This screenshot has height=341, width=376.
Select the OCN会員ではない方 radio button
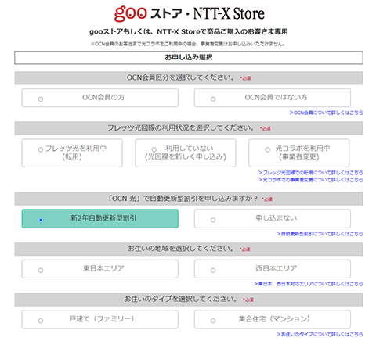point(213,99)
